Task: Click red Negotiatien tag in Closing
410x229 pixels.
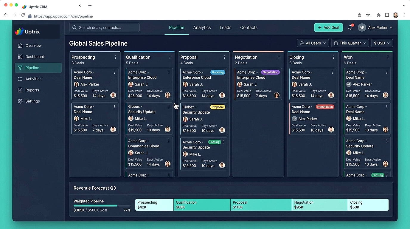Action: pos(325,107)
